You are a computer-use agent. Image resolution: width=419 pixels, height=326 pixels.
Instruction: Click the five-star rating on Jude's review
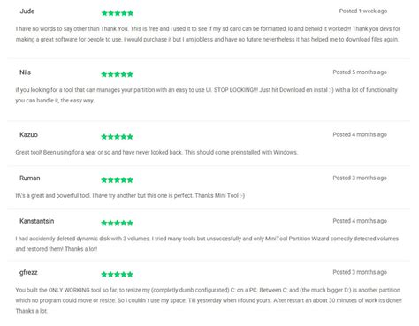(x=118, y=13)
